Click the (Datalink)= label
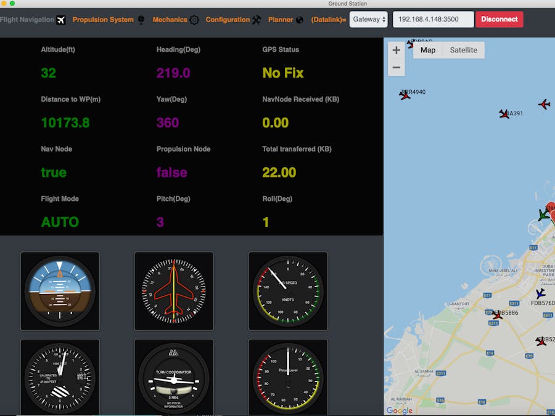This screenshot has height=416, width=555. tap(329, 20)
